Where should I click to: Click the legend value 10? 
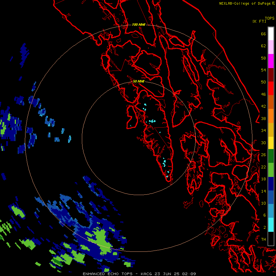point(263,203)
